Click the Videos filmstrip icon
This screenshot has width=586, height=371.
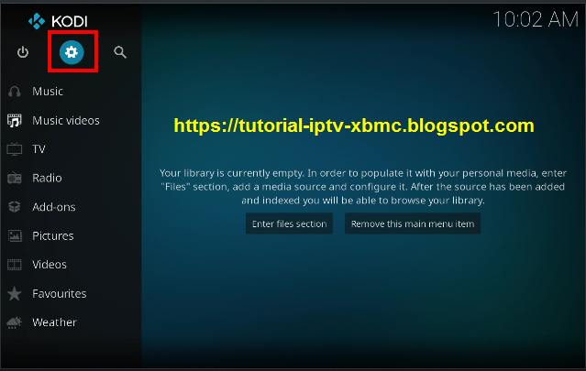[x=15, y=265]
